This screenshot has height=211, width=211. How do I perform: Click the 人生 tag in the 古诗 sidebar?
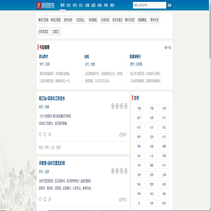click(152, 156)
